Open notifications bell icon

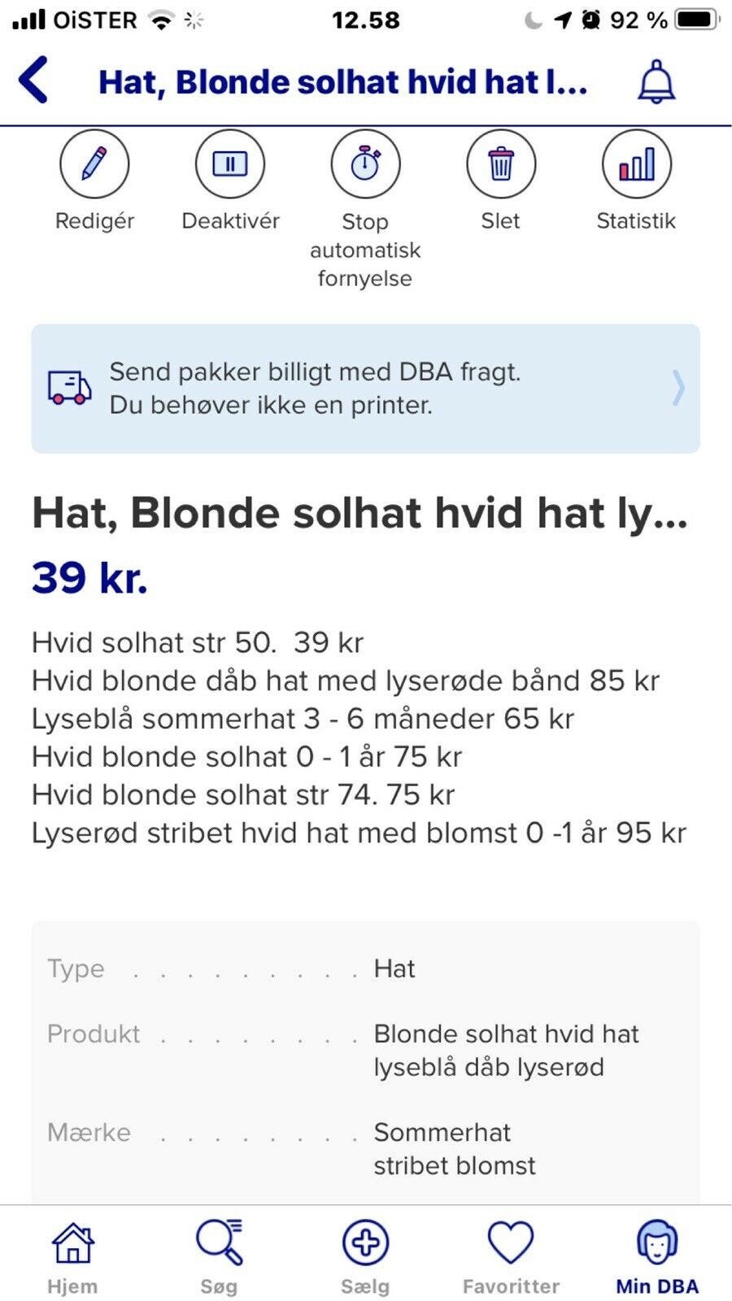pyautogui.click(x=656, y=81)
